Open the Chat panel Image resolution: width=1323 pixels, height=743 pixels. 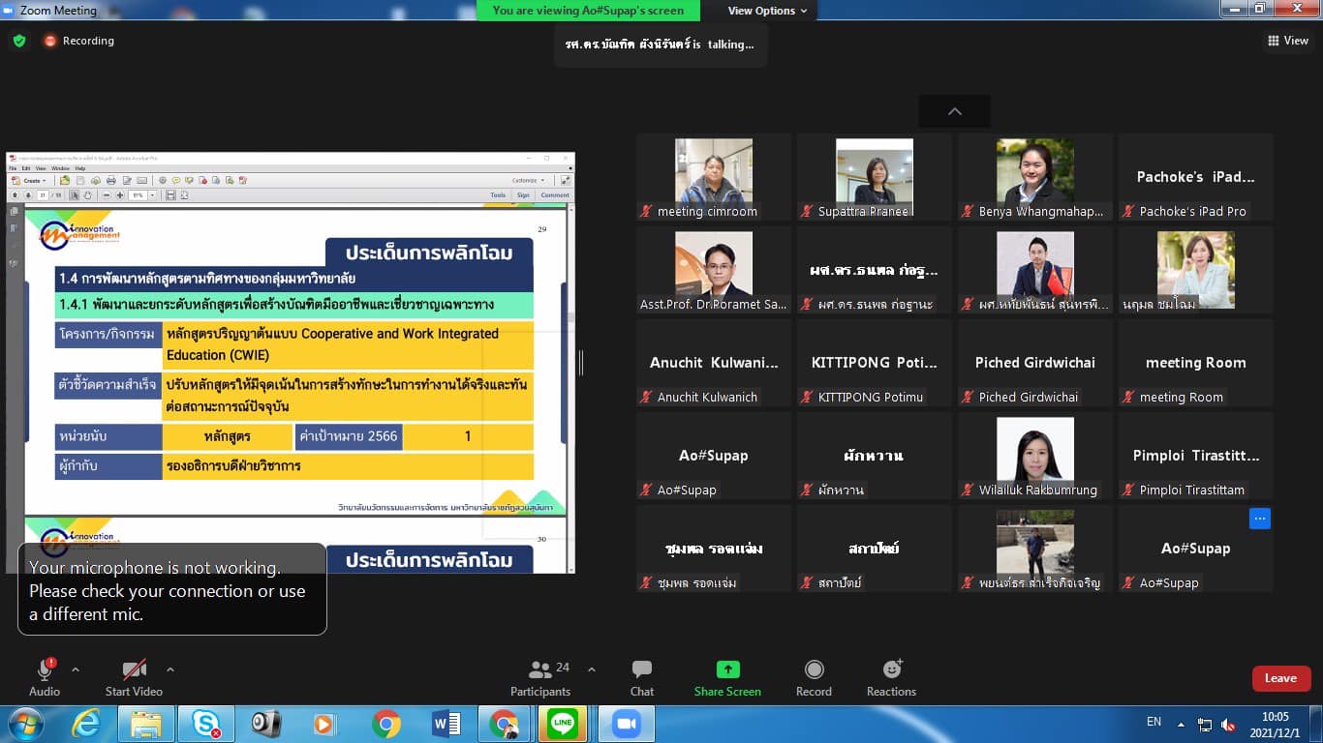[x=641, y=678]
